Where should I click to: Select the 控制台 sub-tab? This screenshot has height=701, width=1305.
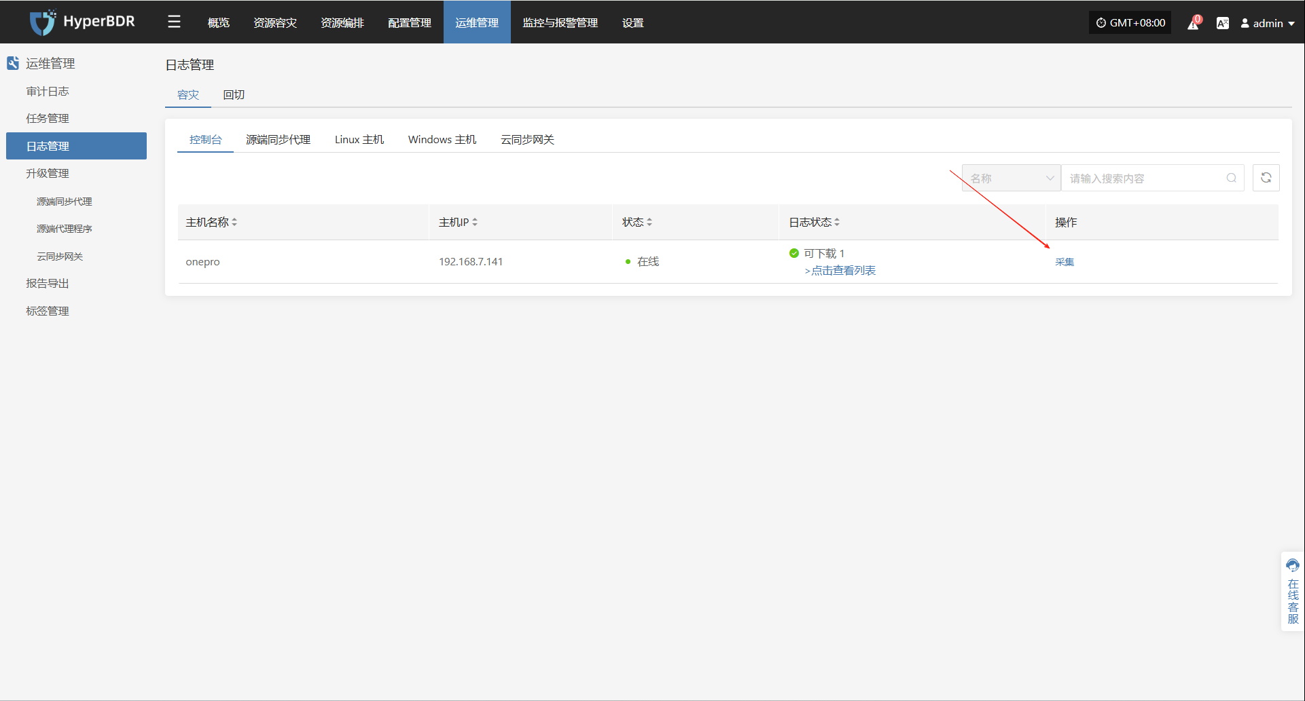click(205, 139)
